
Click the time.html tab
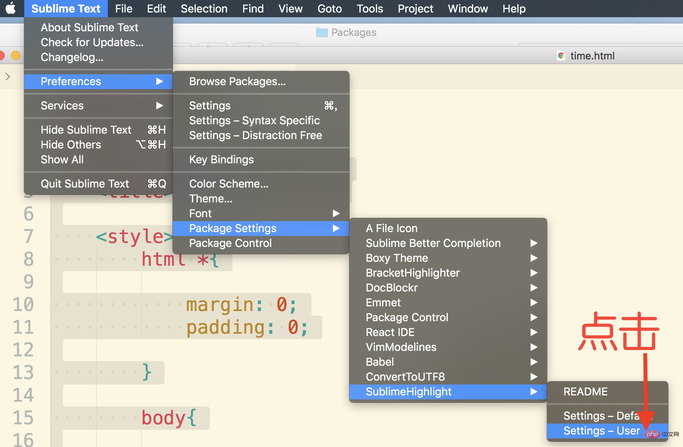point(592,56)
